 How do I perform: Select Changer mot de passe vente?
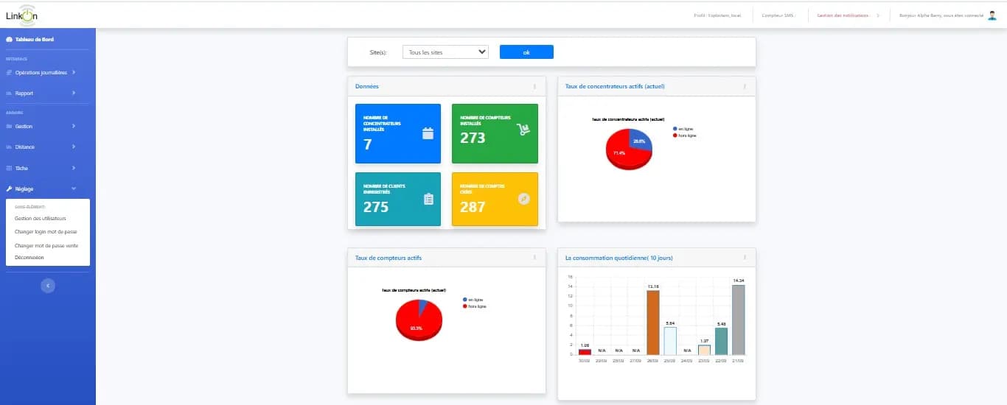click(46, 245)
